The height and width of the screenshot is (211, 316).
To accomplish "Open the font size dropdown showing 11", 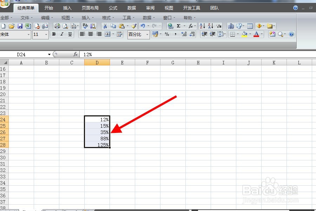I will tap(46, 34).
